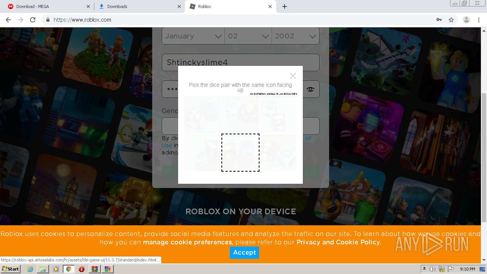Screen dimensions: 487x274
Task: Accept the cookie notice
Action: coord(244,252)
